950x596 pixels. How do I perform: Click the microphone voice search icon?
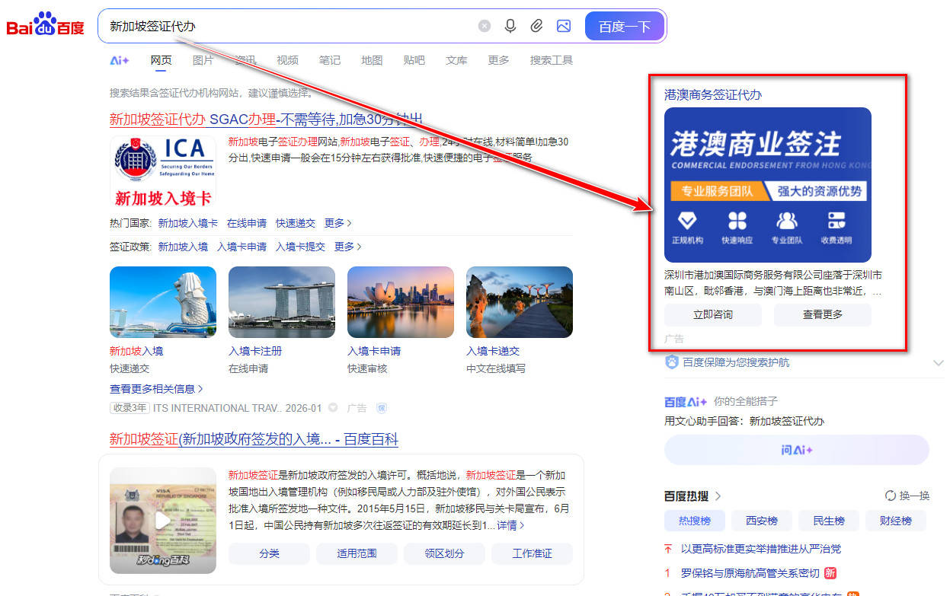click(510, 26)
